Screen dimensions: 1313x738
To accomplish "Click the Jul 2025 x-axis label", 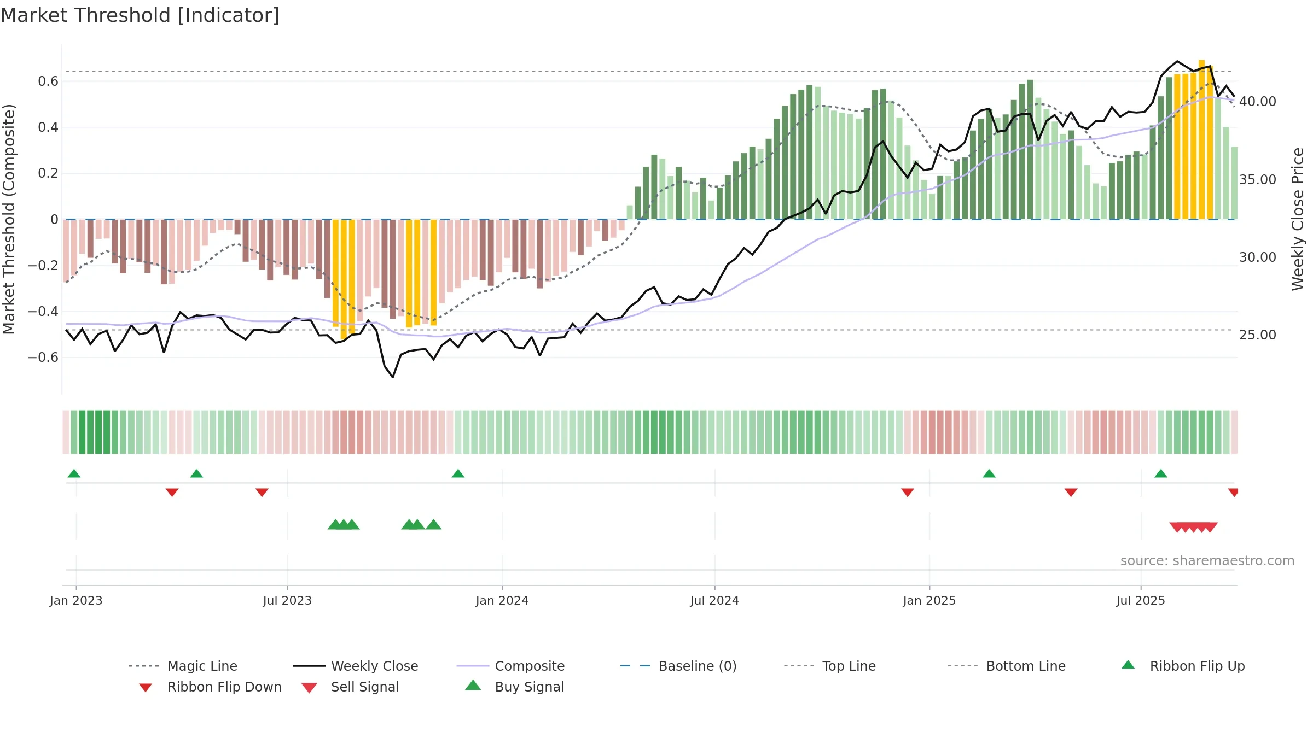I will pos(1141,600).
